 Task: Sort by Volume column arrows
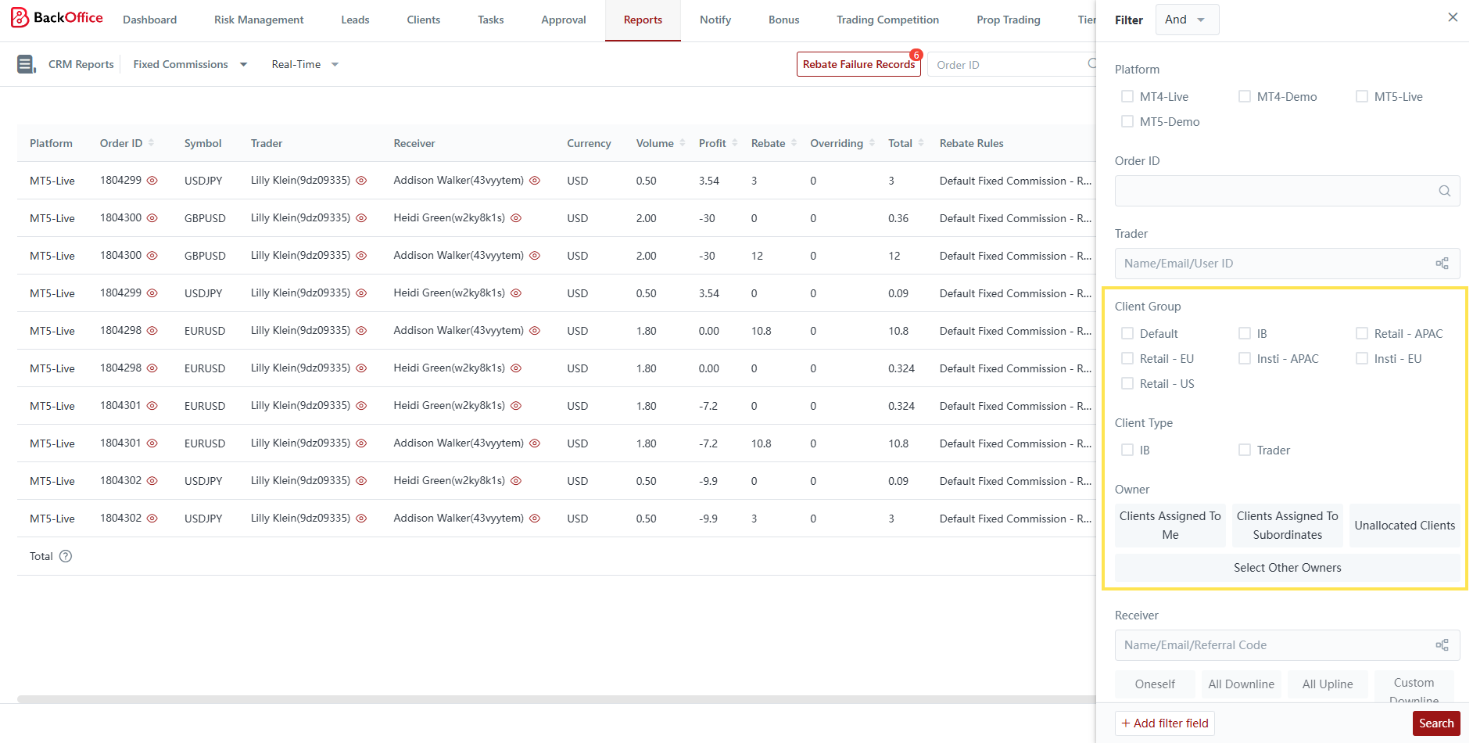click(x=683, y=143)
